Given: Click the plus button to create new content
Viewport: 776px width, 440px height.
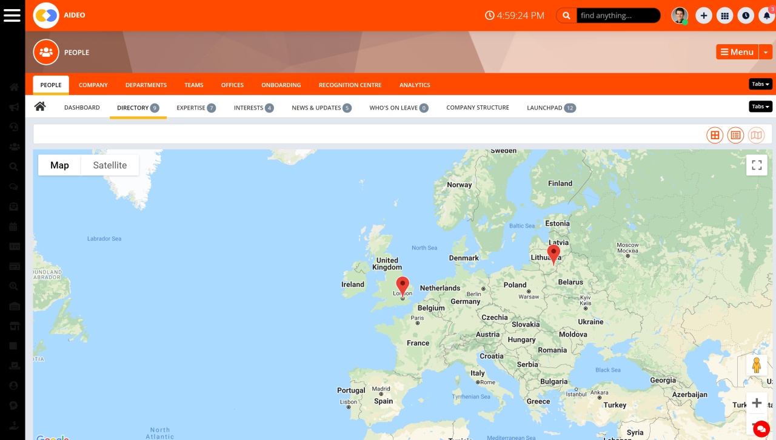Looking at the screenshot, I should click(x=703, y=15).
